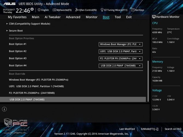This screenshot has height=137, width=183.
Task: Open Qfan Control(F6)
Action: [88, 10]
